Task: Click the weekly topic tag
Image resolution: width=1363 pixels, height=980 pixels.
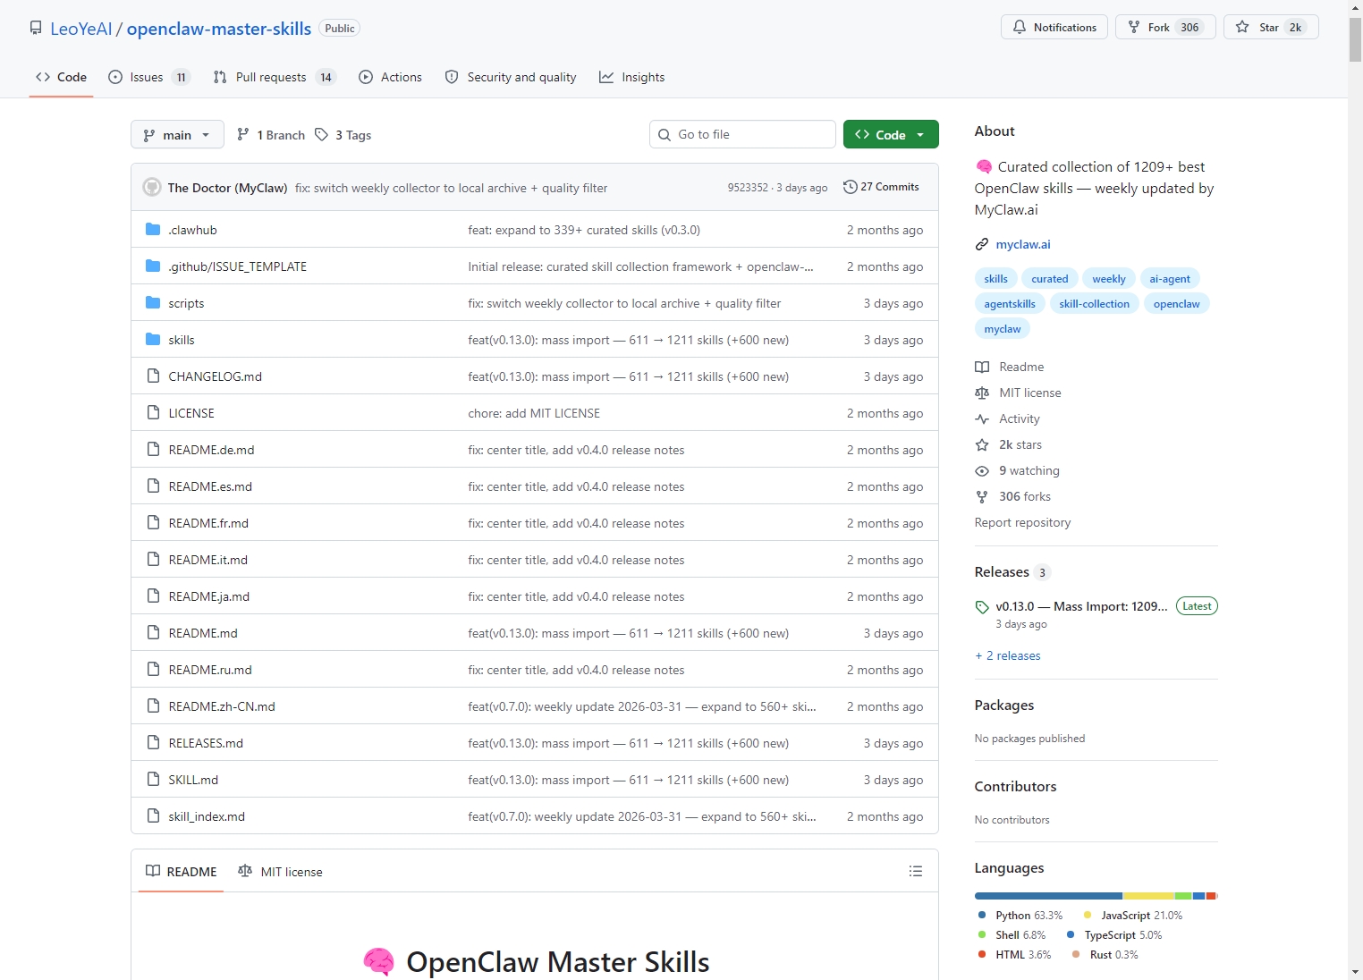Action: [x=1109, y=279]
